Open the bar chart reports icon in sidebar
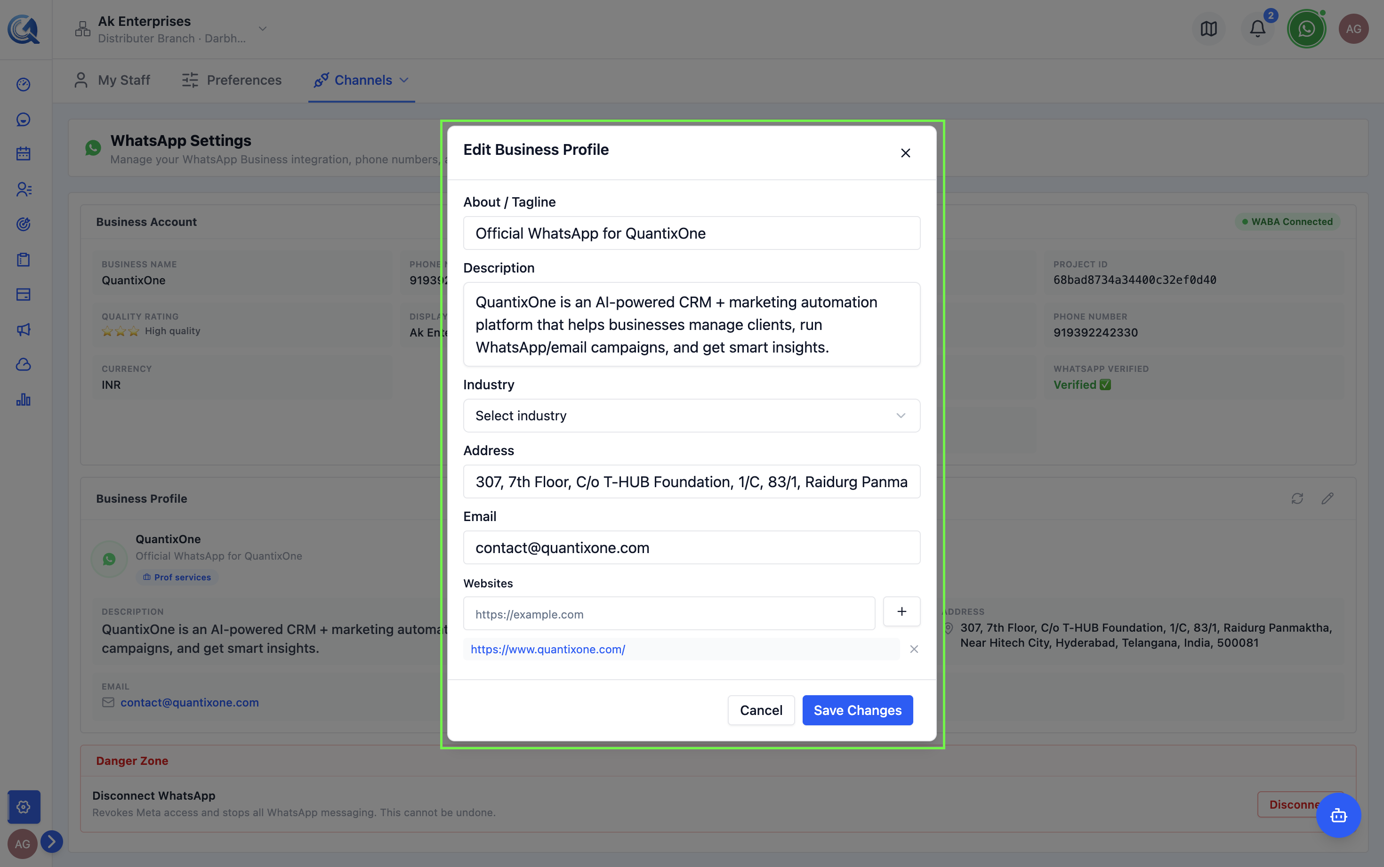This screenshot has width=1384, height=867. pos(23,400)
